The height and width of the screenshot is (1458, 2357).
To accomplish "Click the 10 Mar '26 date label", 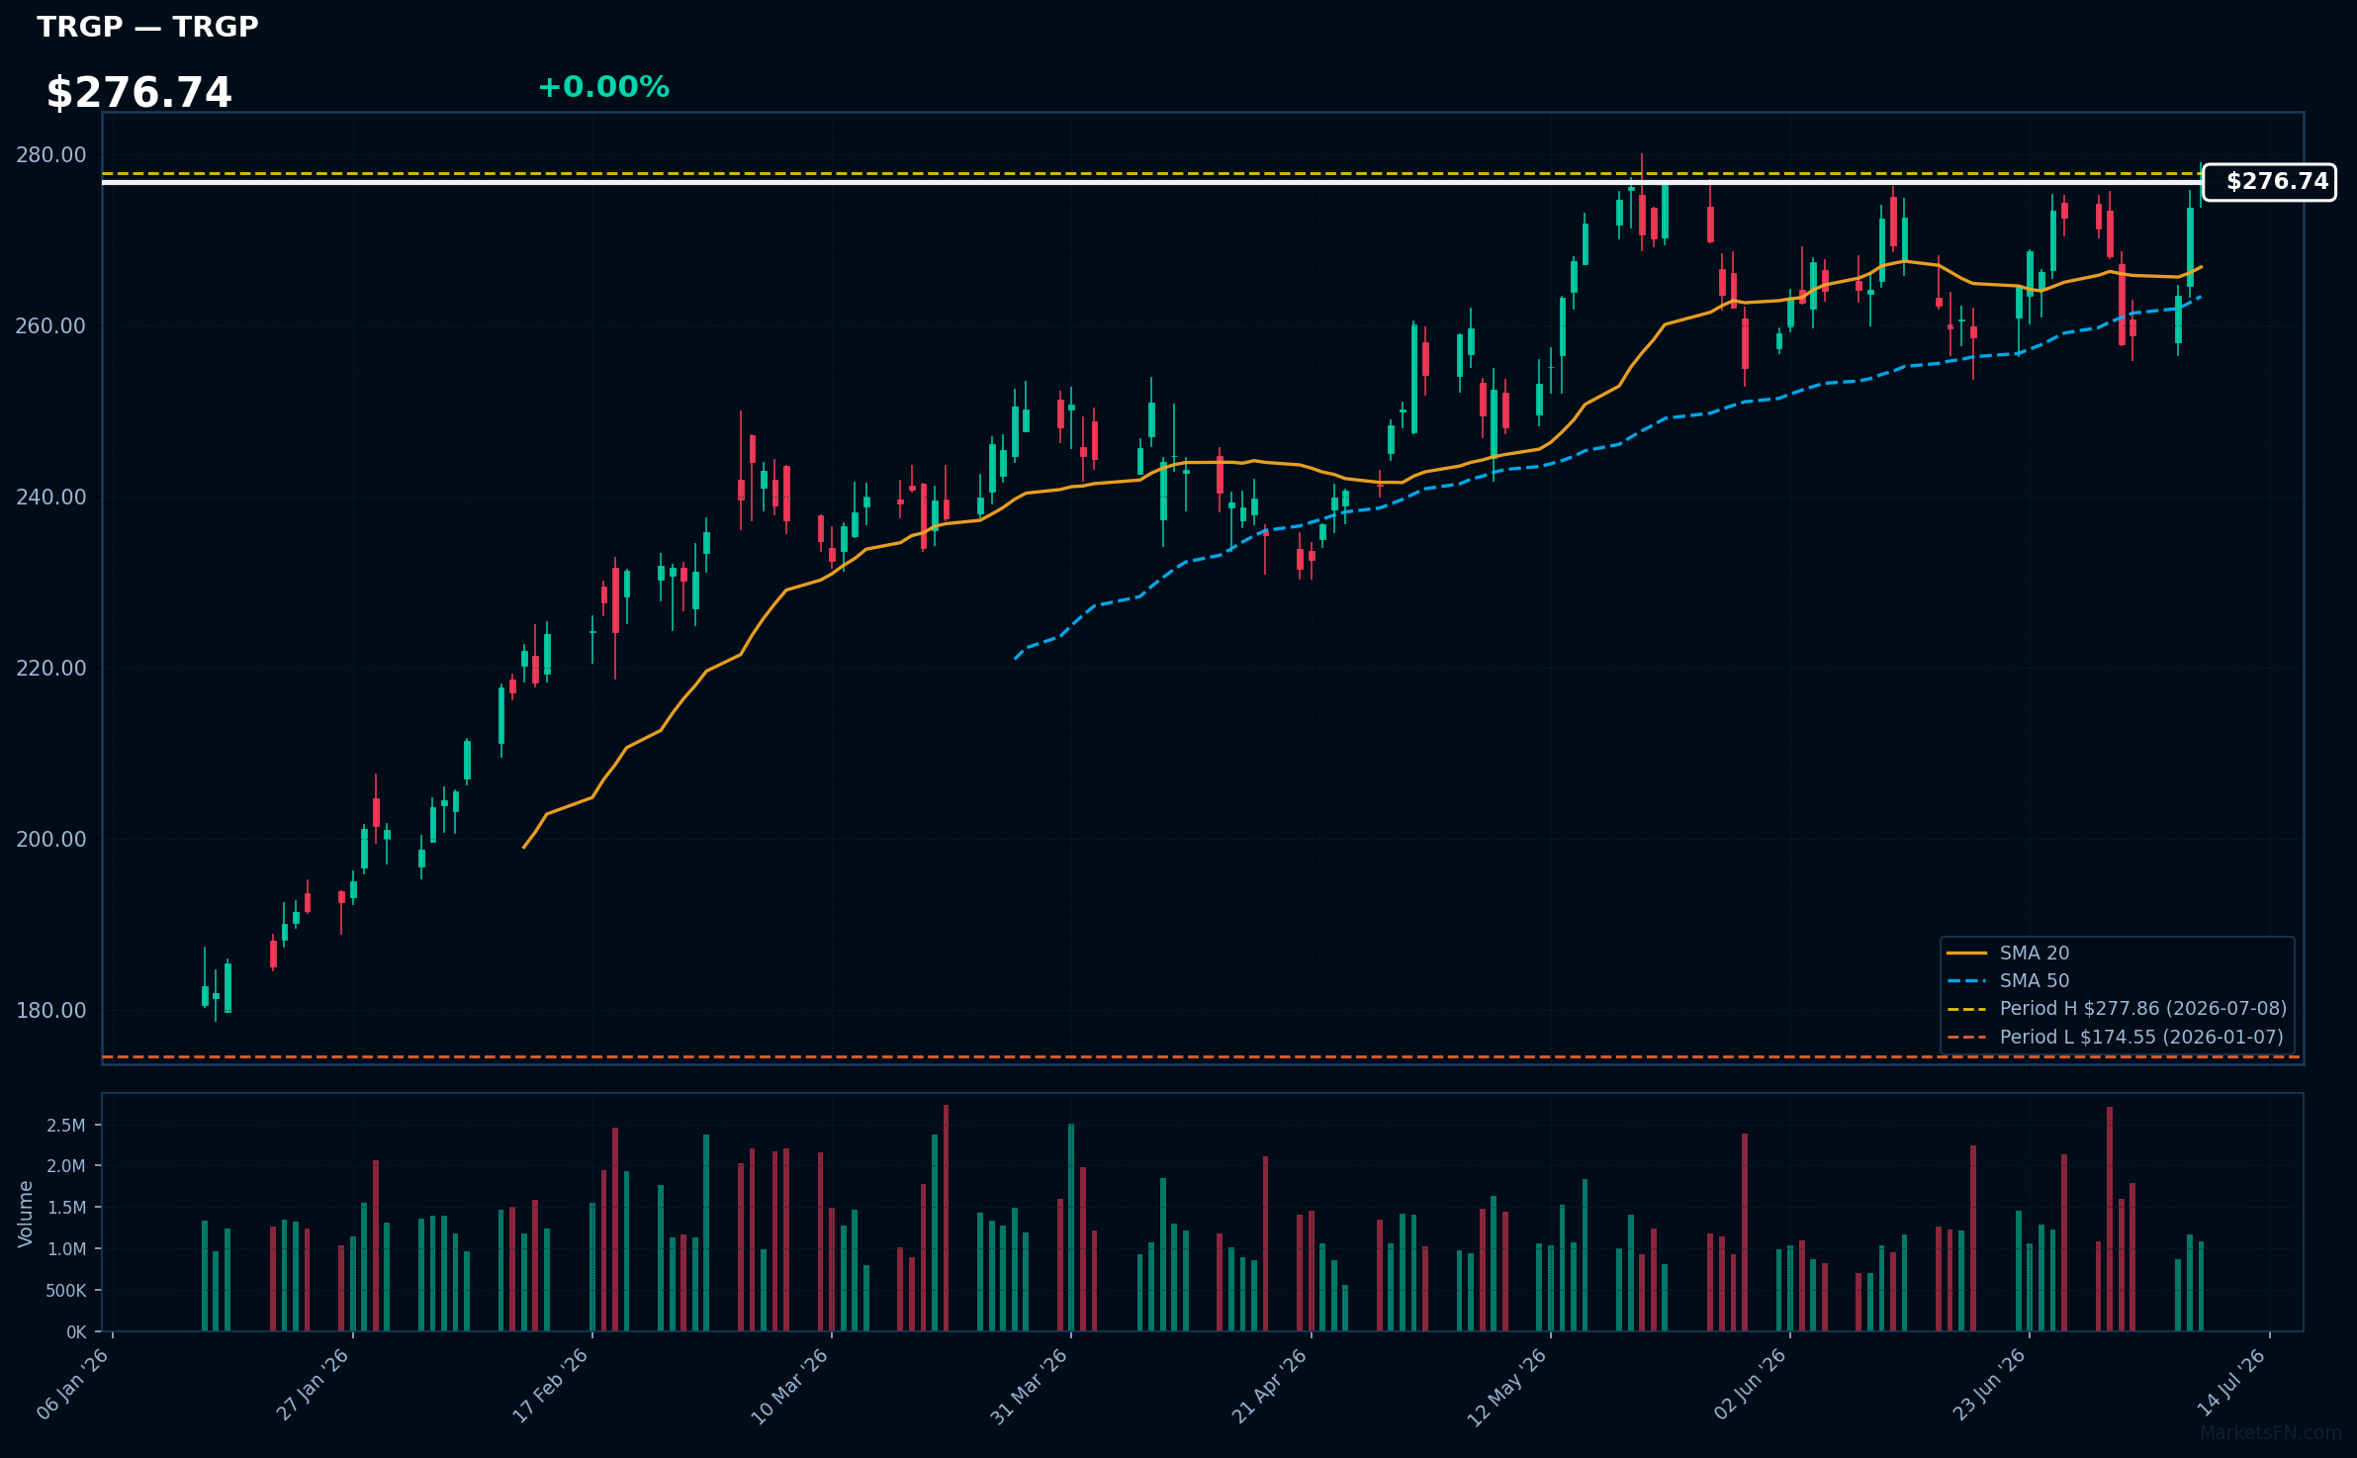I will point(789,1386).
